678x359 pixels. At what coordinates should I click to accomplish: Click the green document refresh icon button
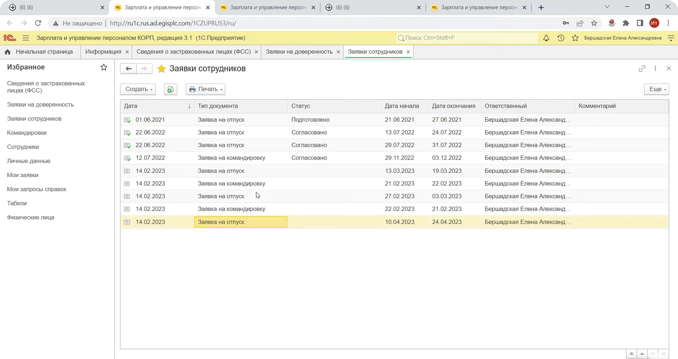click(171, 89)
